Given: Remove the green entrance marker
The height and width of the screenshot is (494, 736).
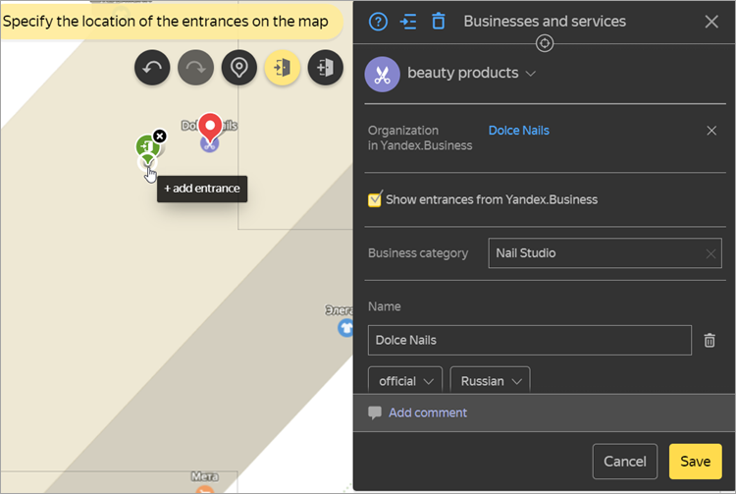Looking at the screenshot, I should 160,137.
